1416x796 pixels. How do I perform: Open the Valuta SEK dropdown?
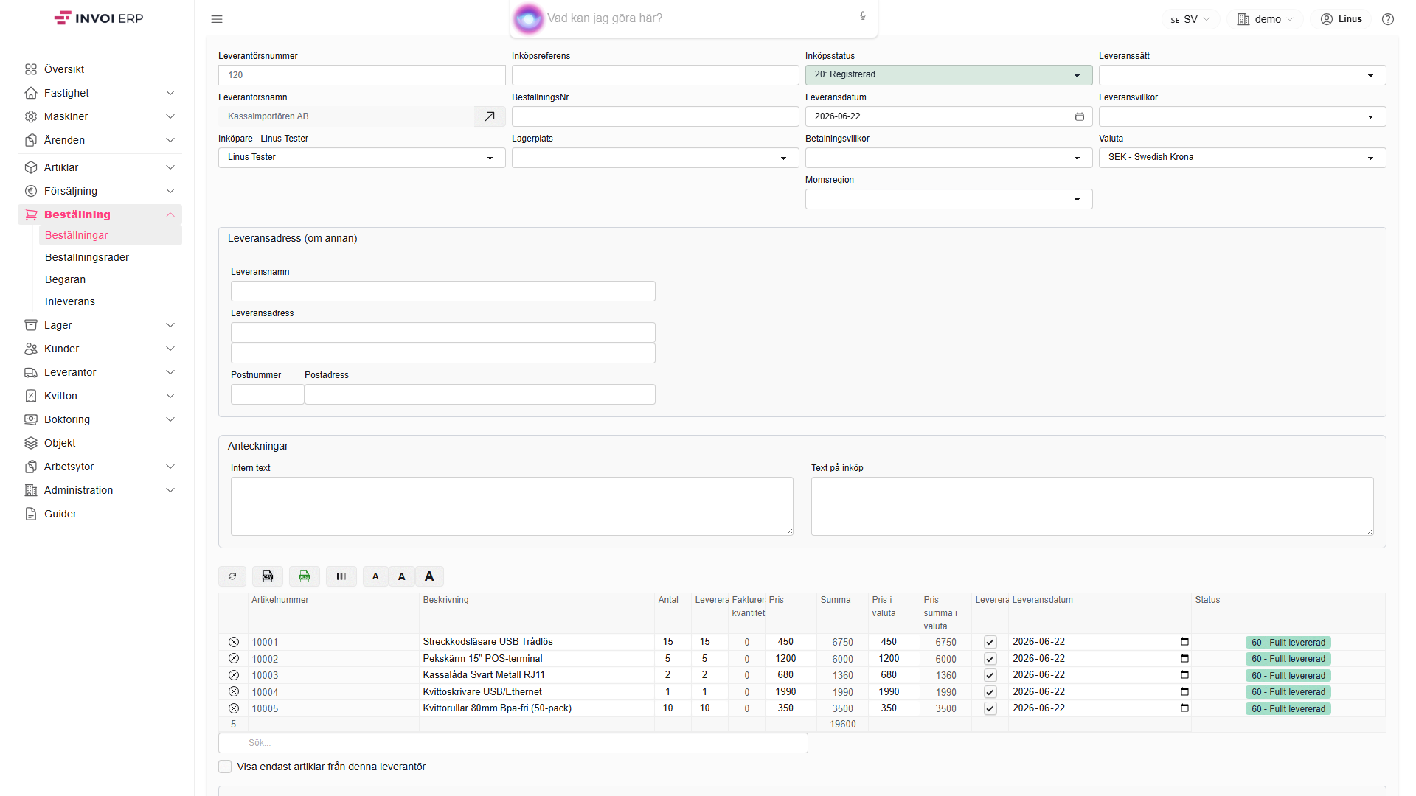coord(1242,158)
